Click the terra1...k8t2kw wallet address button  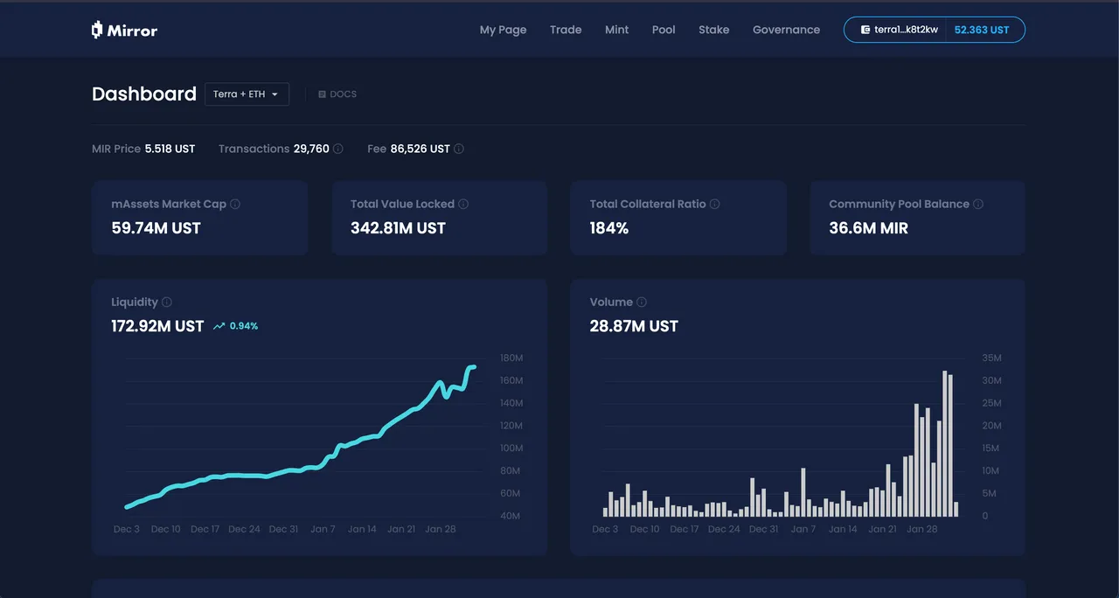899,30
